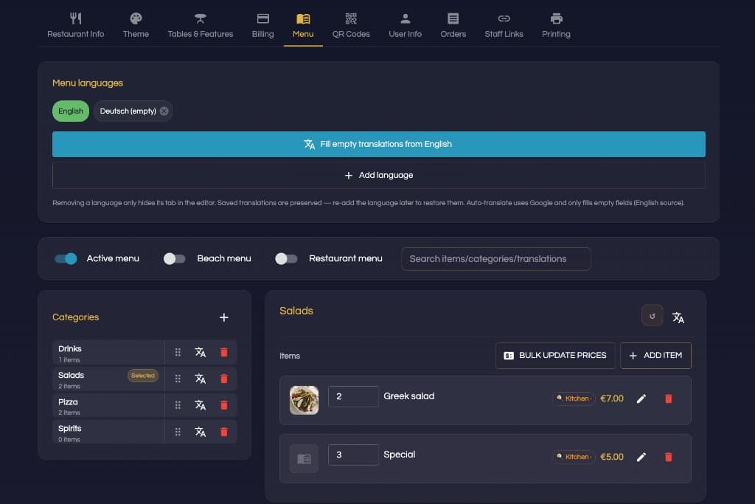
Task: Add a new category with plus icon
Action: coord(224,317)
